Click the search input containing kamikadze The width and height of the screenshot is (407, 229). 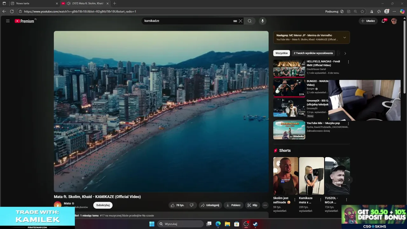click(x=188, y=21)
